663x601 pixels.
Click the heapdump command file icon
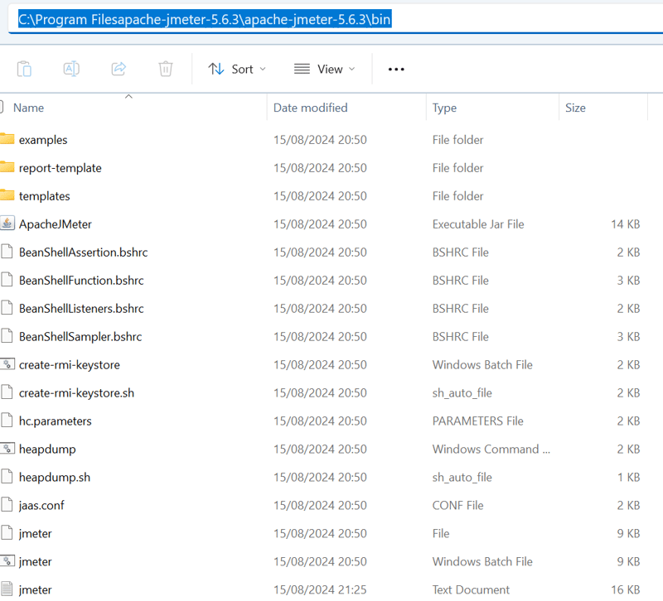(7, 449)
